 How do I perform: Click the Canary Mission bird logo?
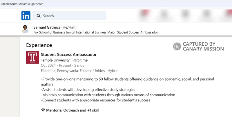click(x=177, y=46)
